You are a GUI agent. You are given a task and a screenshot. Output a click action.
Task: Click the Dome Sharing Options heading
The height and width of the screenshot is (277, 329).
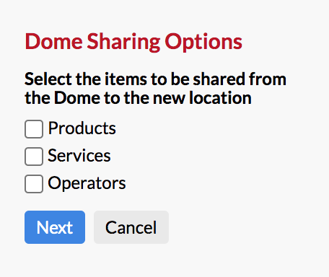point(133,42)
